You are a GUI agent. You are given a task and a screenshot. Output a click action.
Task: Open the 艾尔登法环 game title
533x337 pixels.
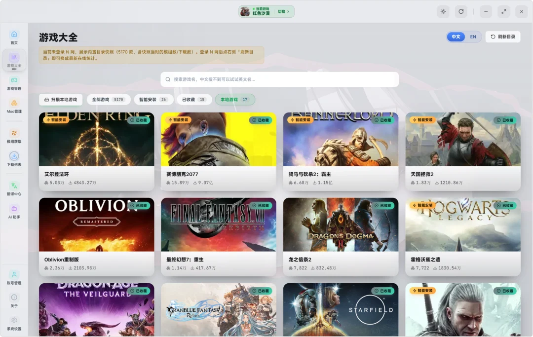tap(56, 174)
